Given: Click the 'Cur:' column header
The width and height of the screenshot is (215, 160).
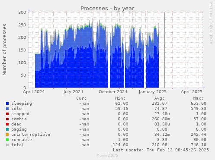Looking at the screenshot, I should (x=81, y=98).
